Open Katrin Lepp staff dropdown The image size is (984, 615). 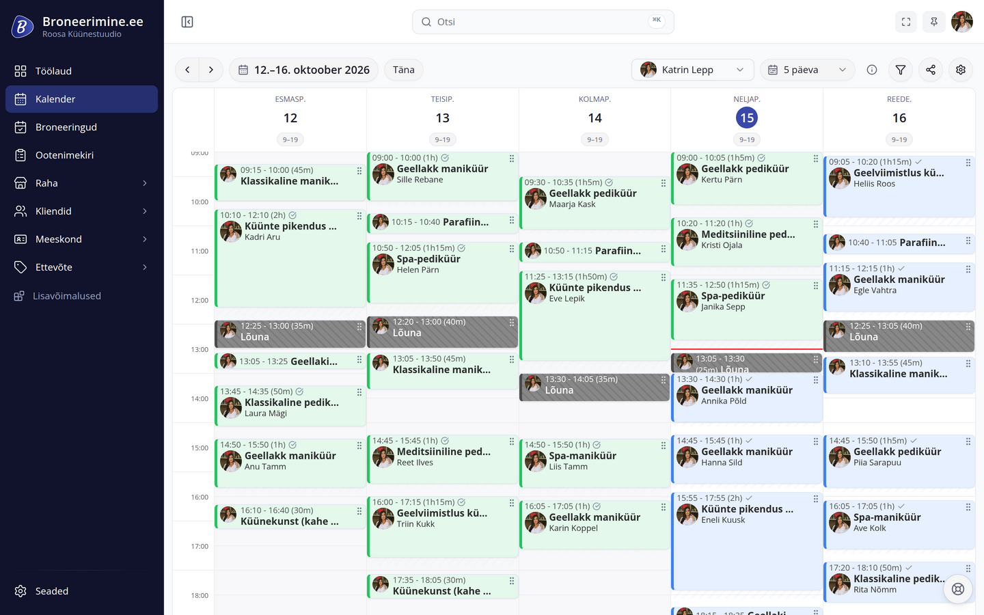(x=693, y=70)
